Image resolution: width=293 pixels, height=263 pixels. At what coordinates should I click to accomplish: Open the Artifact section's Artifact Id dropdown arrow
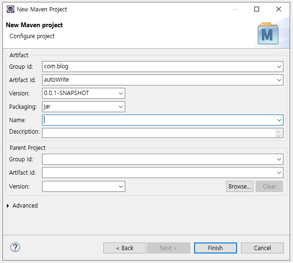(x=279, y=80)
